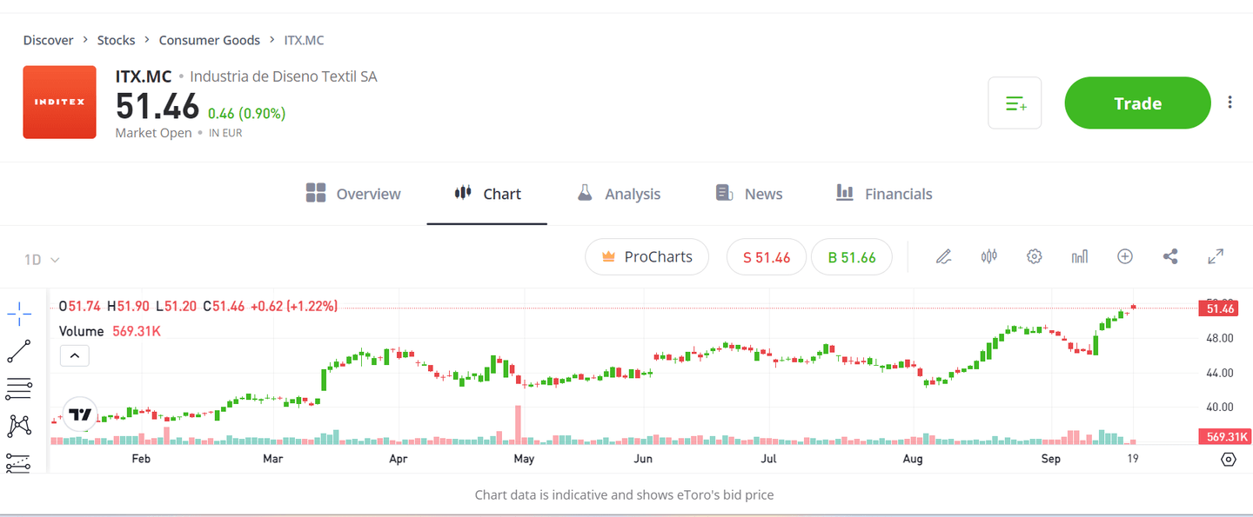The height and width of the screenshot is (517, 1253).
Task: Open the Financials tab
Action: click(x=883, y=193)
